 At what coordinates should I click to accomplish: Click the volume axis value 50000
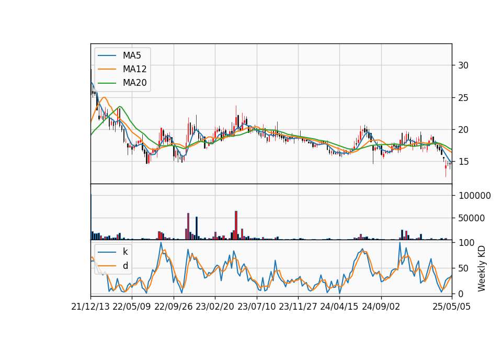472,218
